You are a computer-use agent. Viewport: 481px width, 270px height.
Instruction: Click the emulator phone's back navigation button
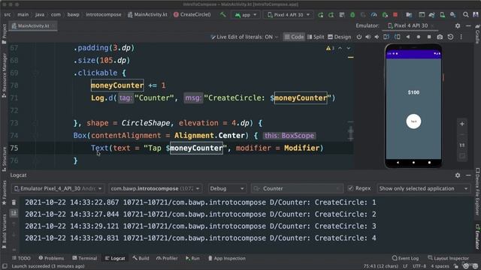point(398,163)
